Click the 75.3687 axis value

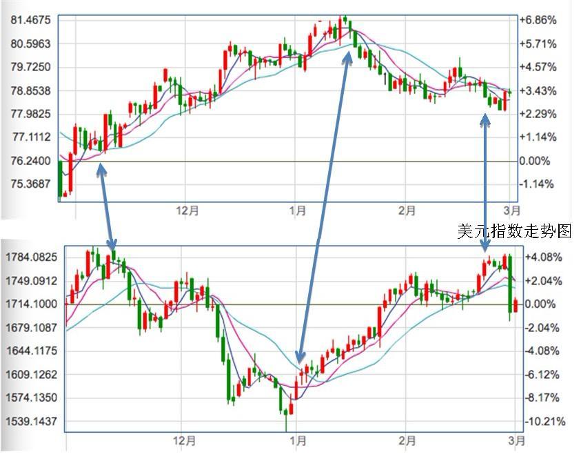[x=31, y=184]
